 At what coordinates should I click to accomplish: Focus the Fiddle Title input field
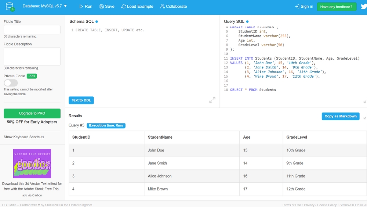coord(32,29)
